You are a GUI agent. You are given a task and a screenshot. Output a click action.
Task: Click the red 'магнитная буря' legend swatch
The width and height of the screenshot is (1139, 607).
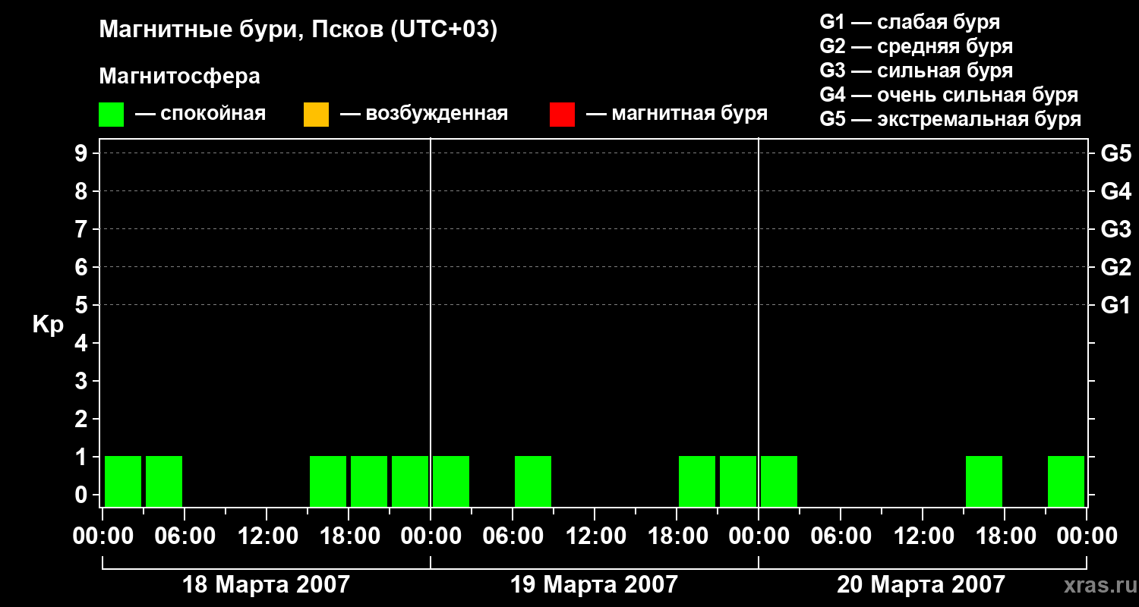(x=562, y=115)
